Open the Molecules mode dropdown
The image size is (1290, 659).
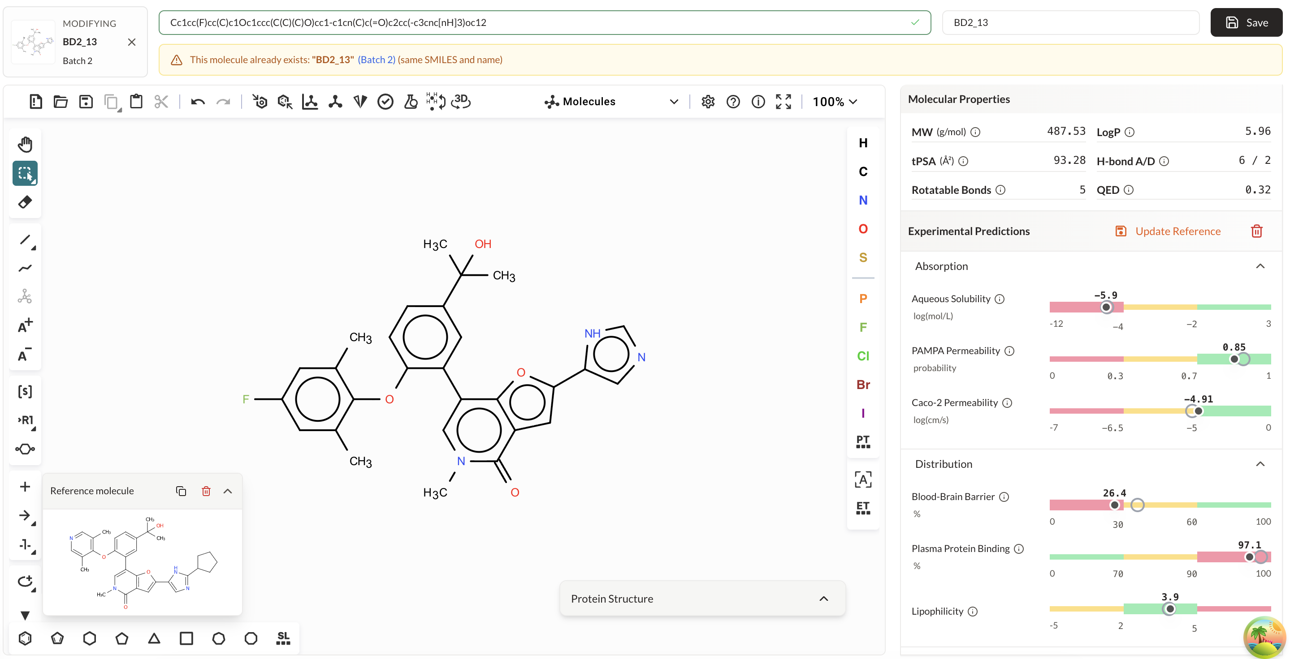[x=611, y=102]
